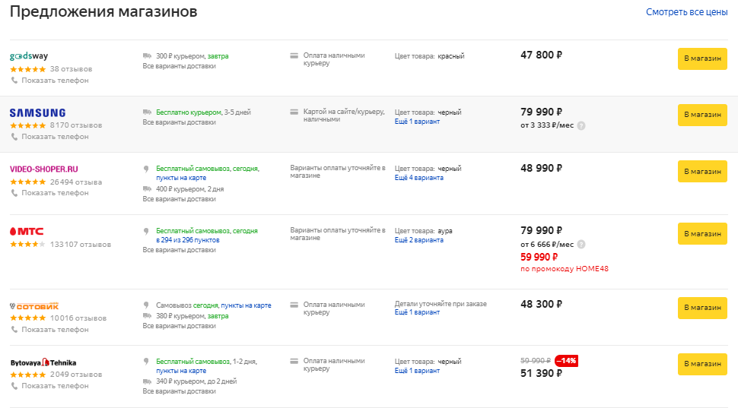
Task: Show phone number for Samsung store
Action: click(55, 137)
